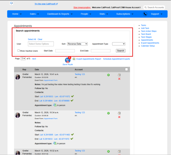Open Task Stages sidebar link

(146, 37)
